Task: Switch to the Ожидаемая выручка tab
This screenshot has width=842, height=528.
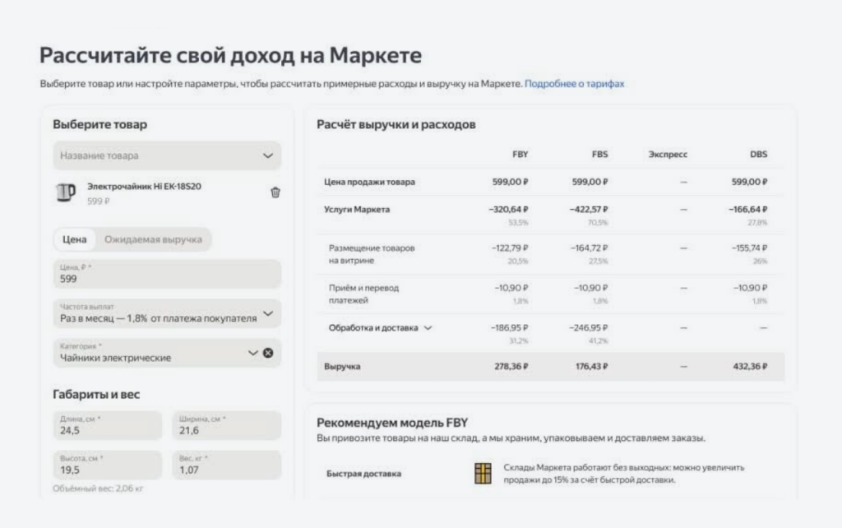Action: (153, 240)
